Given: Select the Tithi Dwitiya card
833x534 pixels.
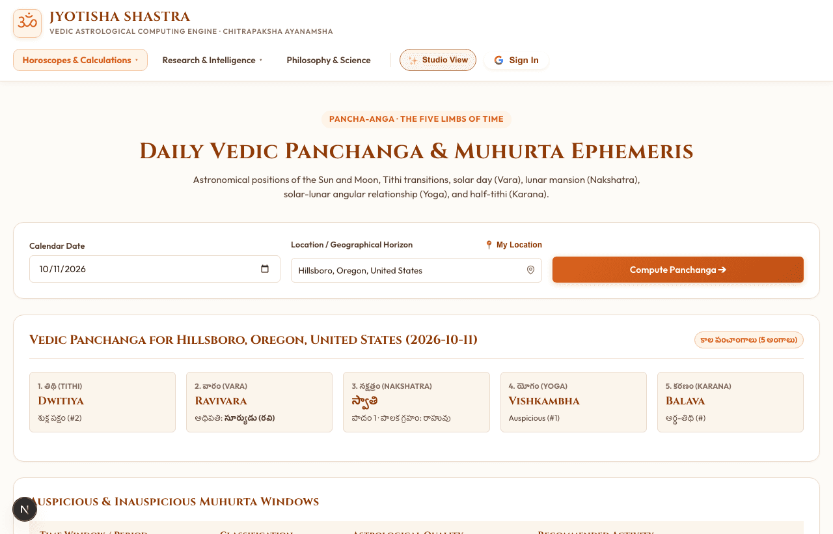Looking at the screenshot, I should pos(103,402).
